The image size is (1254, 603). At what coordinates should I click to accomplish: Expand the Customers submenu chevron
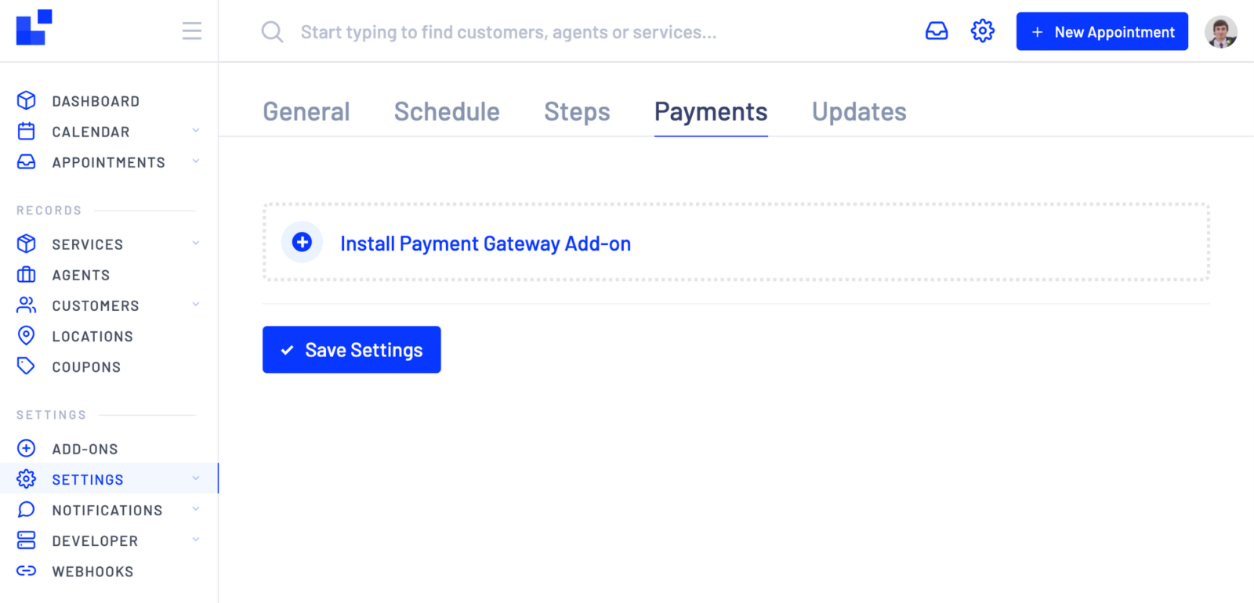coord(195,305)
